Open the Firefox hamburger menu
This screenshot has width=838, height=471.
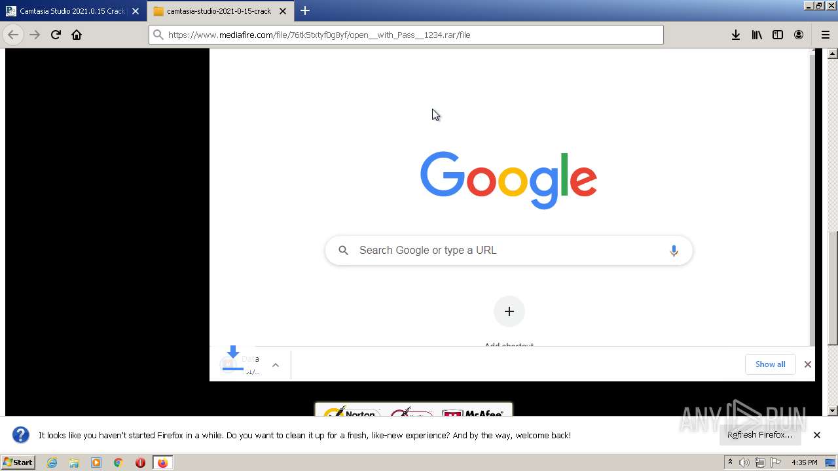(825, 35)
